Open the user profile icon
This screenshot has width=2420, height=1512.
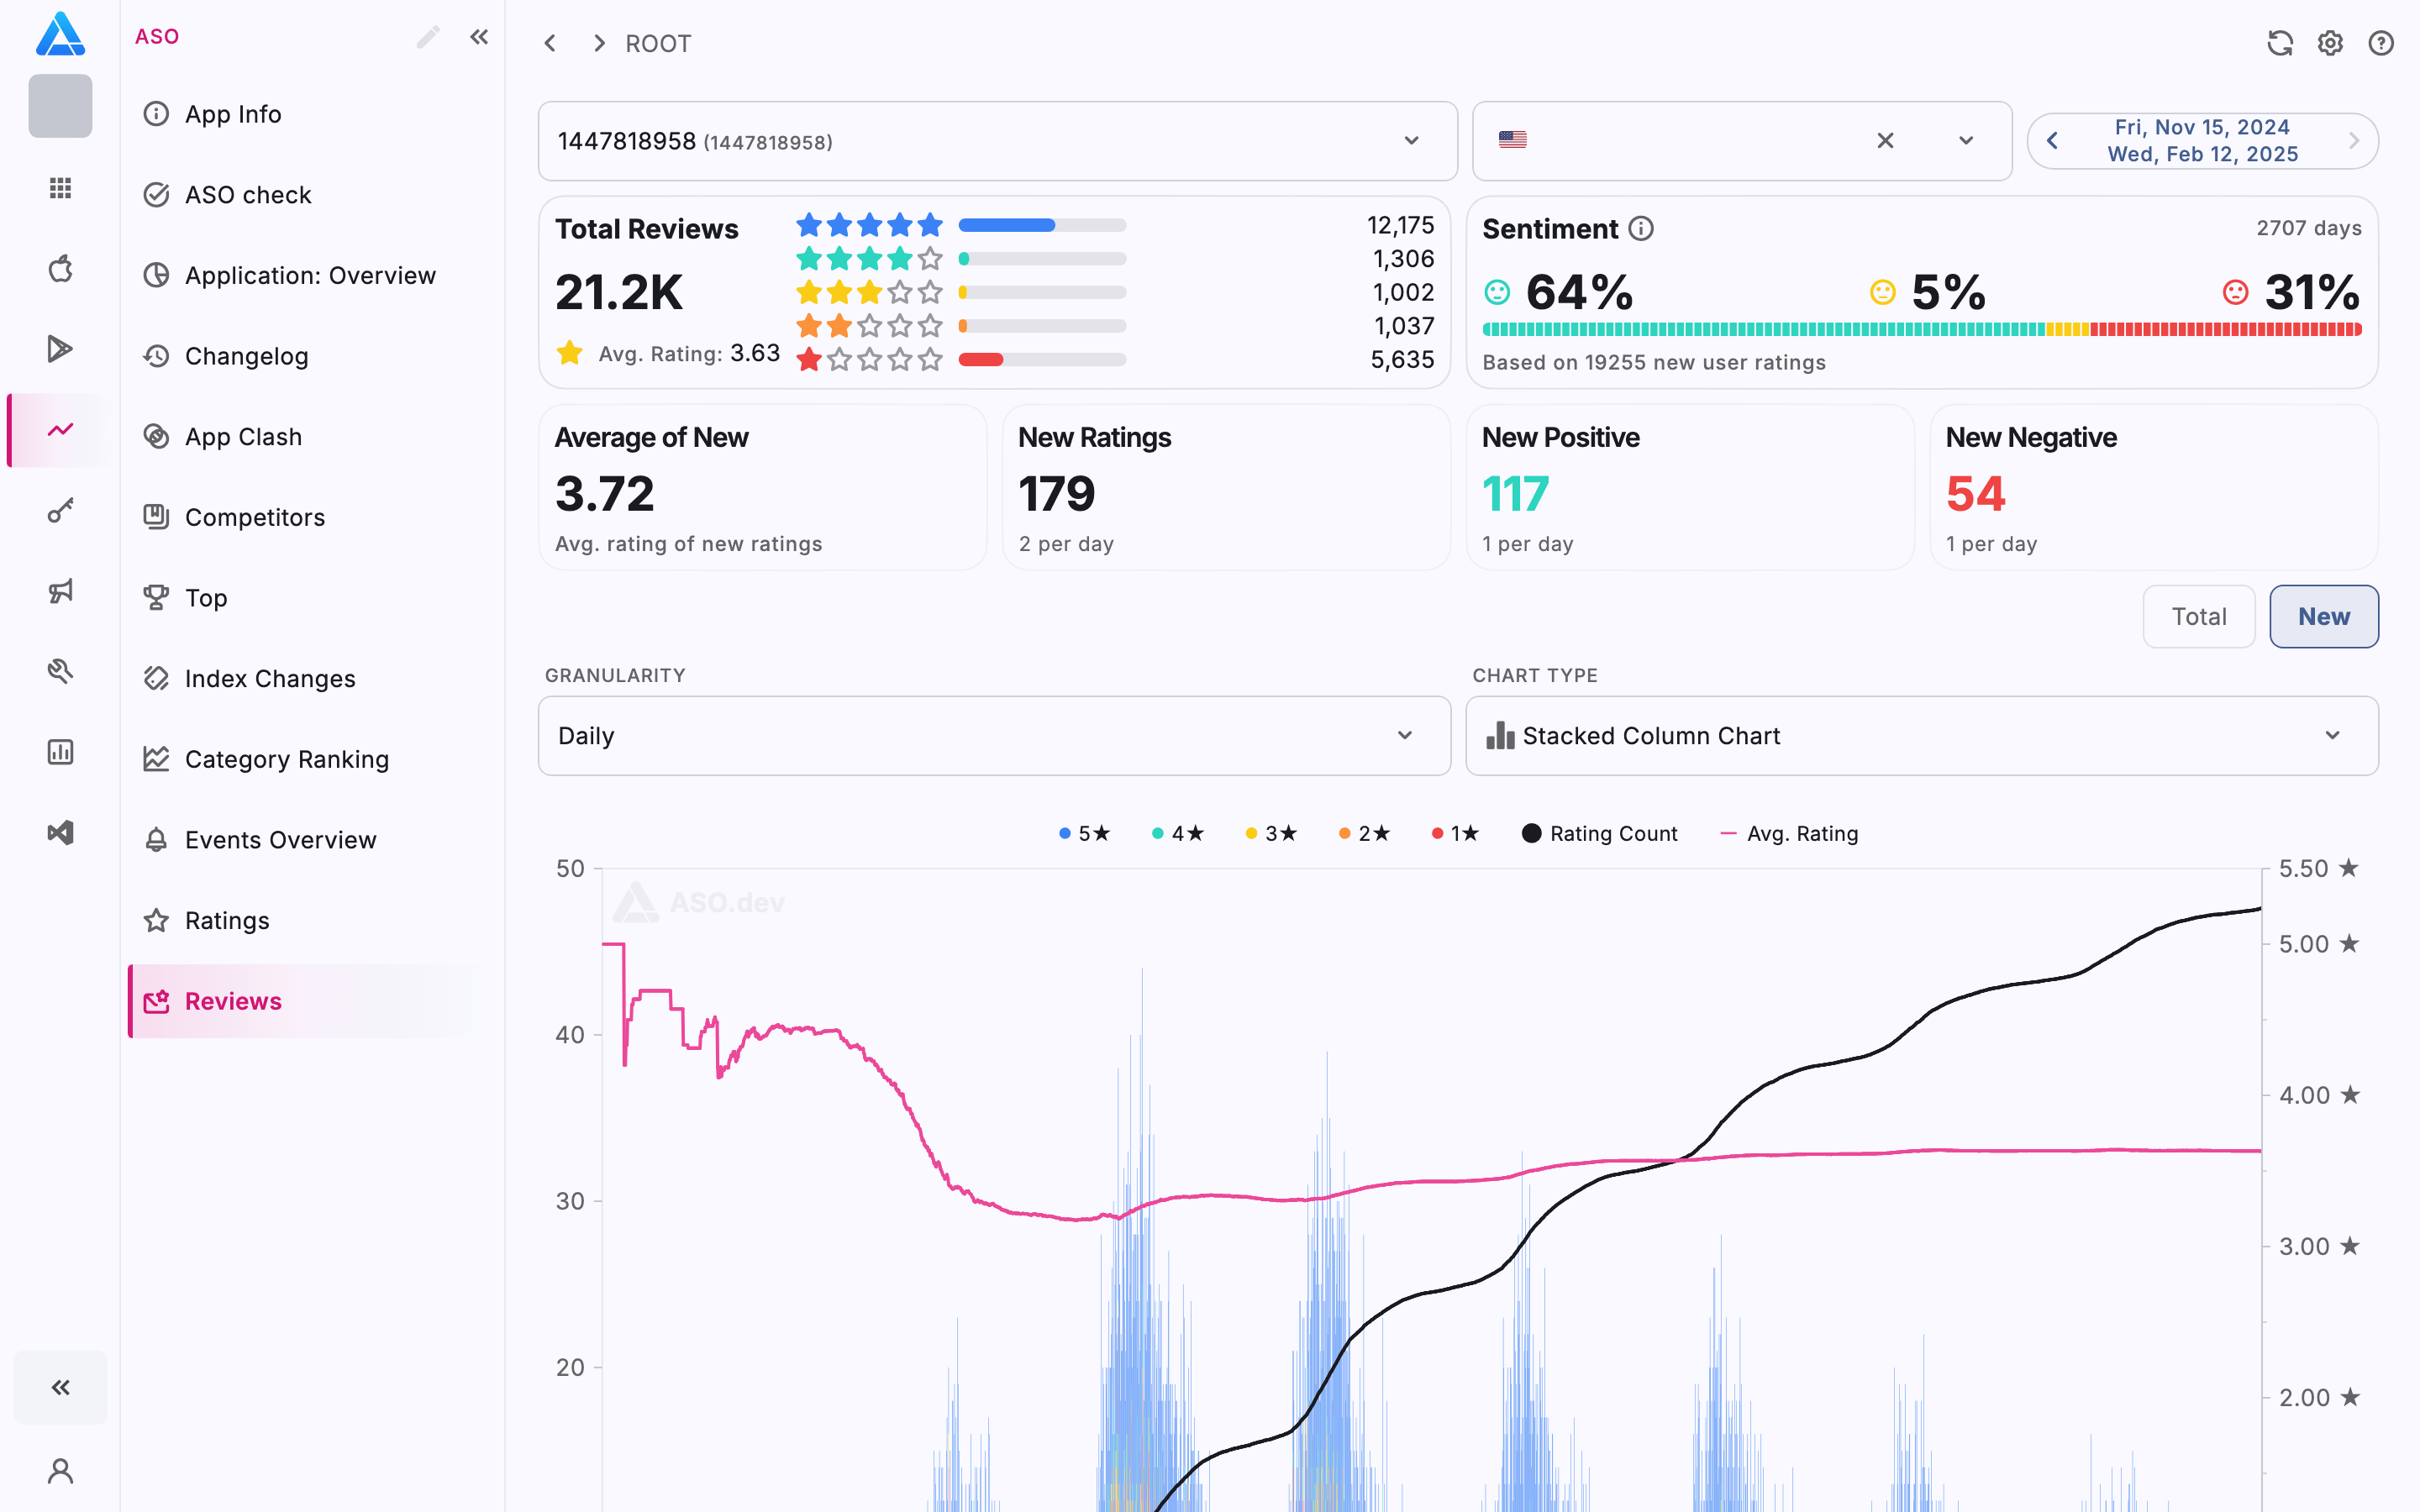point(60,1471)
